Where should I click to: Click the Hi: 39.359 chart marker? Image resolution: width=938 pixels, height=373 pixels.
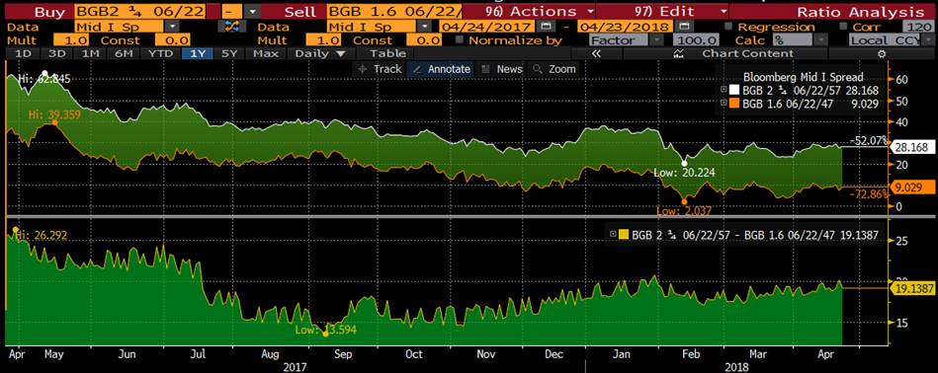pyautogui.click(x=55, y=122)
